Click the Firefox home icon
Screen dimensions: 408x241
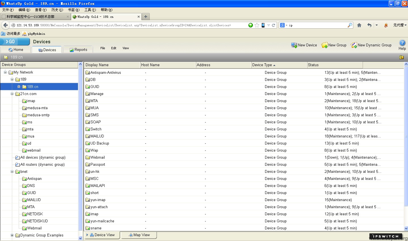click(359, 25)
